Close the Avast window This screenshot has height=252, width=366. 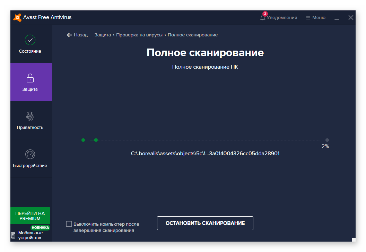tap(351, 18)
